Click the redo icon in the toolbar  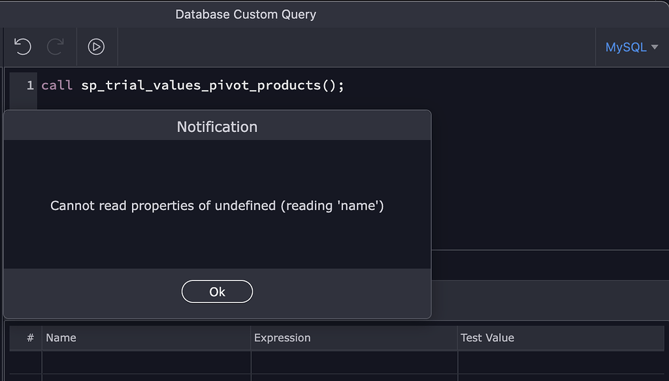coord(56,46)
